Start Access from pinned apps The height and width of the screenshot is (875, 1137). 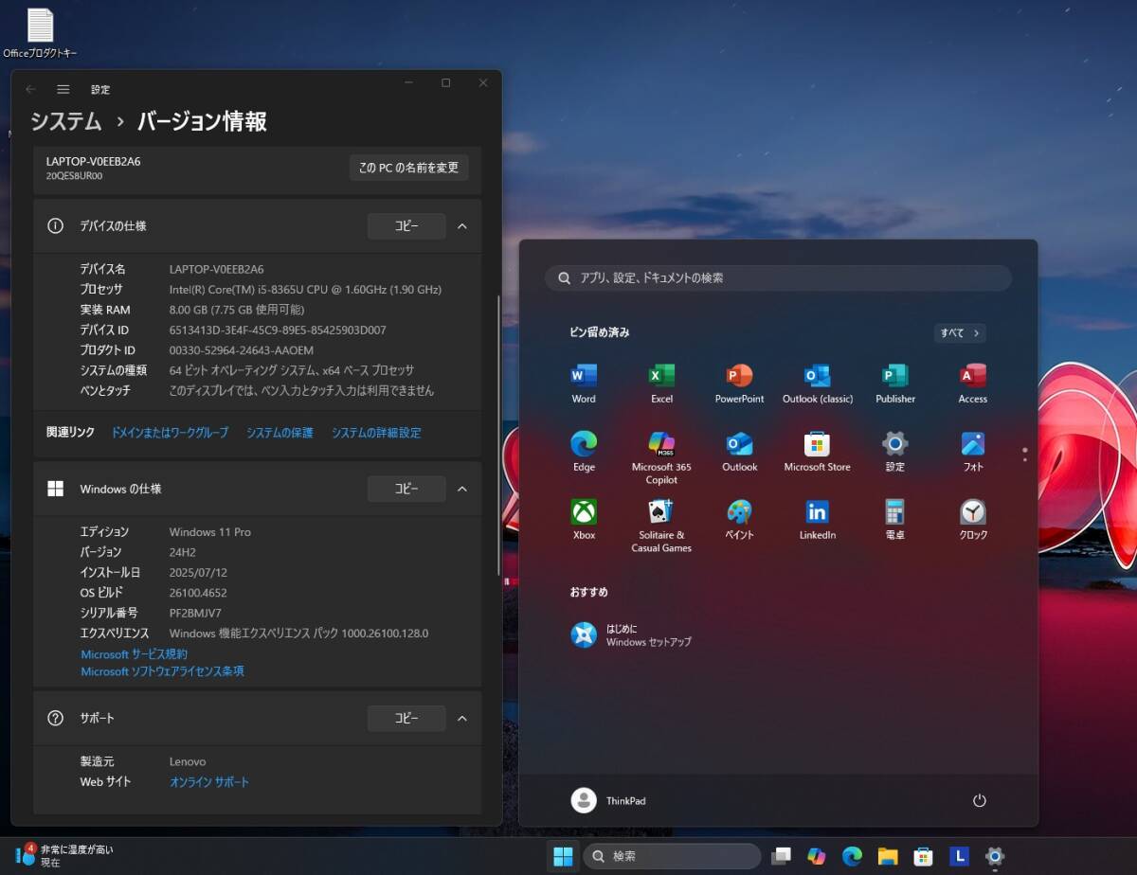tap(973, 384)
